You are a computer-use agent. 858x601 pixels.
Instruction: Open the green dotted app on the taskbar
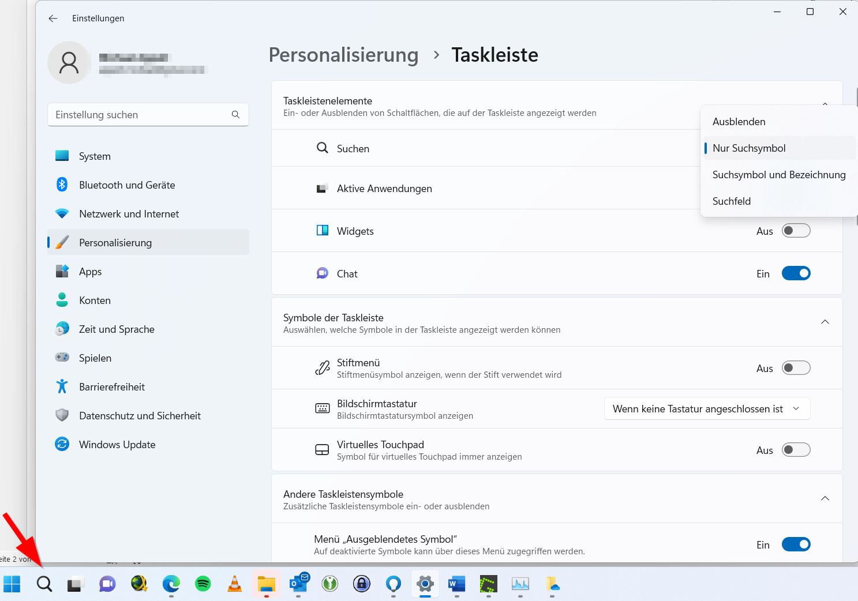(489, 584)
